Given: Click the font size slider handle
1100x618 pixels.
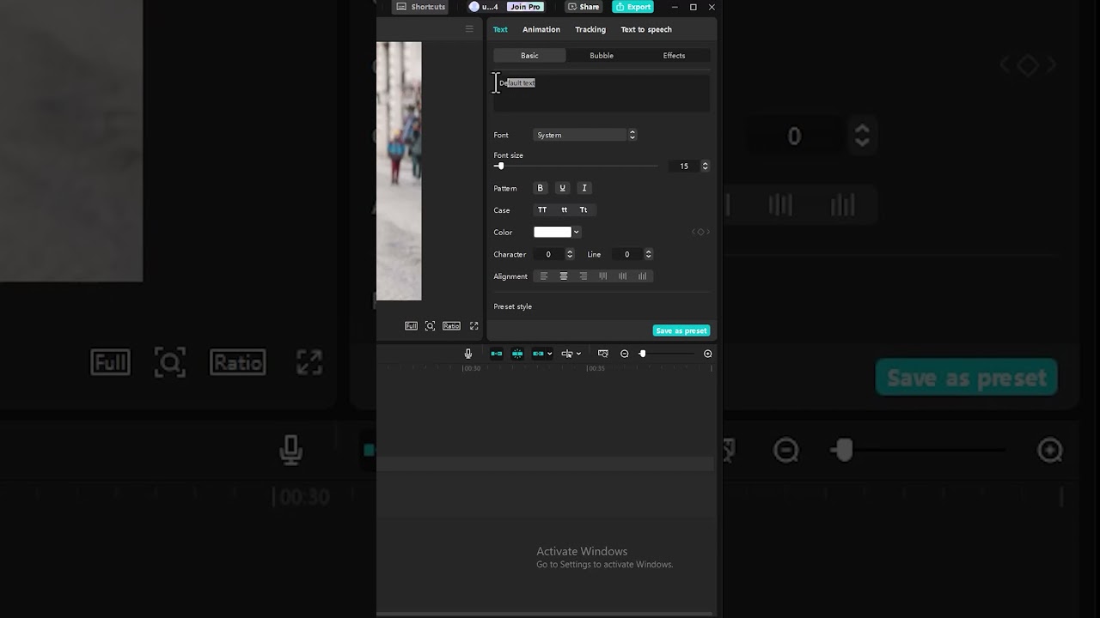Looking at the screenshot, I should click(500, 166).
